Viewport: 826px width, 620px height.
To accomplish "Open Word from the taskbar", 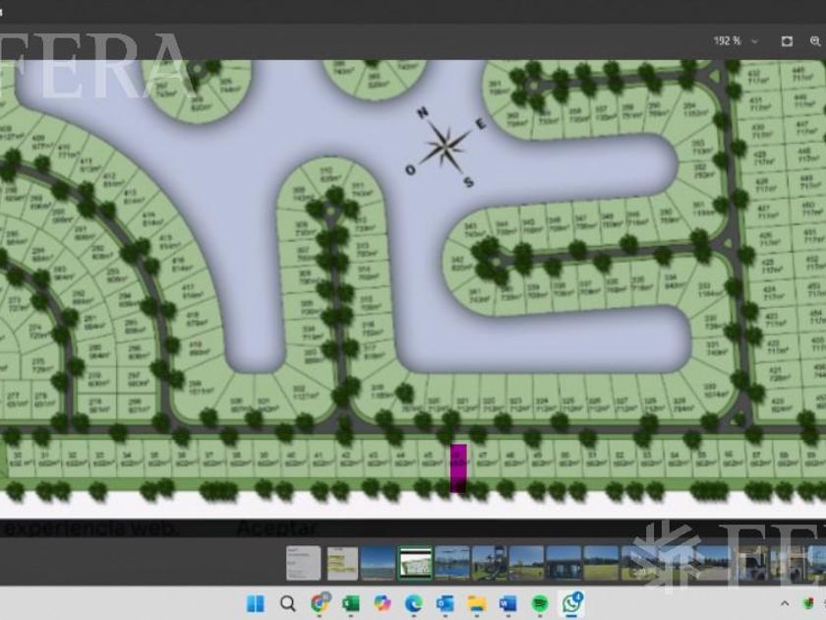I will click(508, 602).
